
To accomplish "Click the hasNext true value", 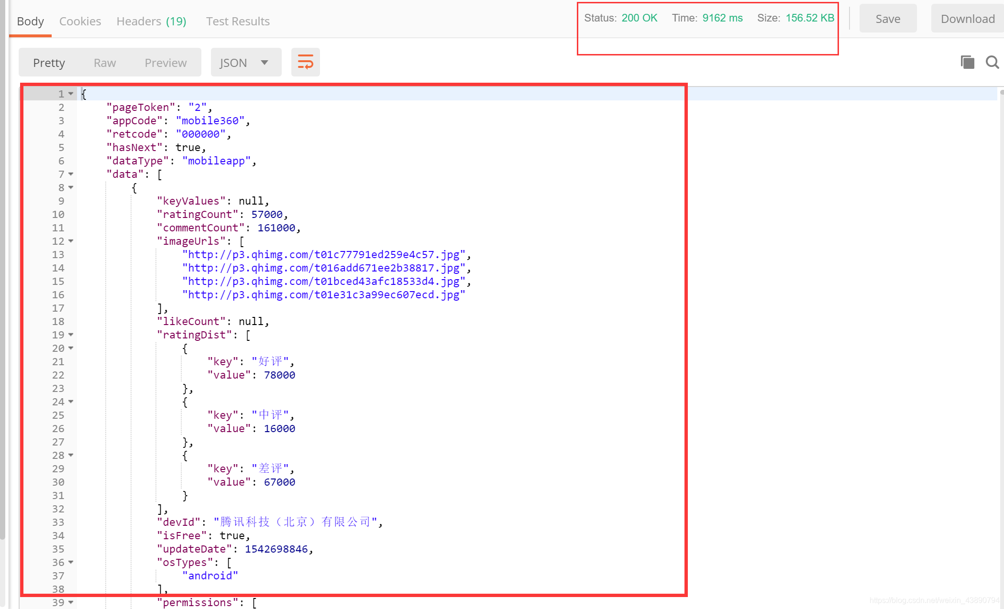I will tap(188, 147).
